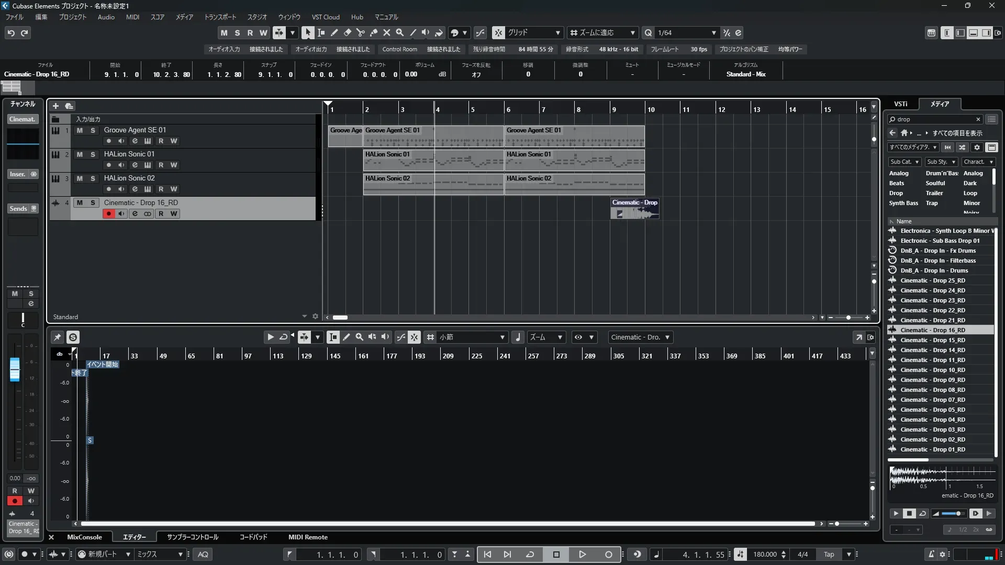Click the Cinematic - Drop audio event in timeline
This screenshot has height=565, width=1005.
pos(634,208)
